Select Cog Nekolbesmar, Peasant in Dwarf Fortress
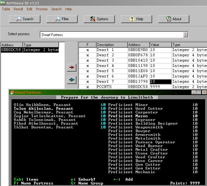Image resolution: width=207 pixels, height=186 pixels. [43, 112]
